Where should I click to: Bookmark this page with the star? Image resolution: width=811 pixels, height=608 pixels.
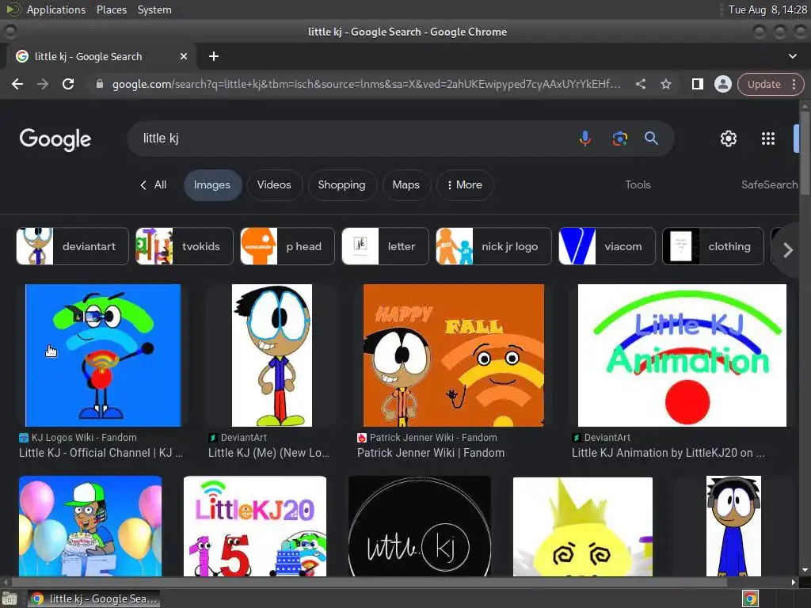(x=666, y=84)
